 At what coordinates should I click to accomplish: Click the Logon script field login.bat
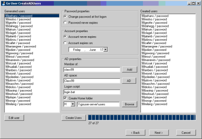click(x=92, y=92)
